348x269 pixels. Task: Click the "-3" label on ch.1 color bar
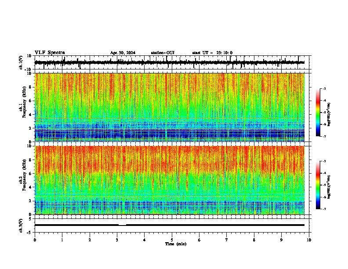coord(324,88)
